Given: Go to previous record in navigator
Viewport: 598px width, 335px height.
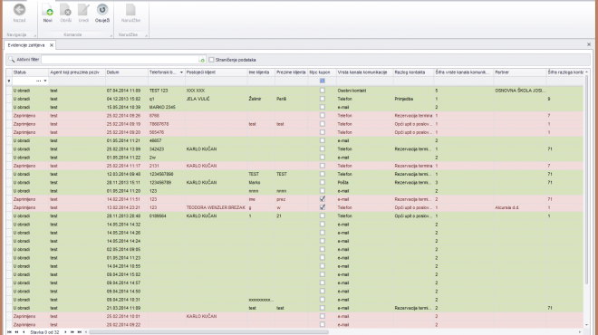Looking at the screenshot, I should [x=24, y=332].
